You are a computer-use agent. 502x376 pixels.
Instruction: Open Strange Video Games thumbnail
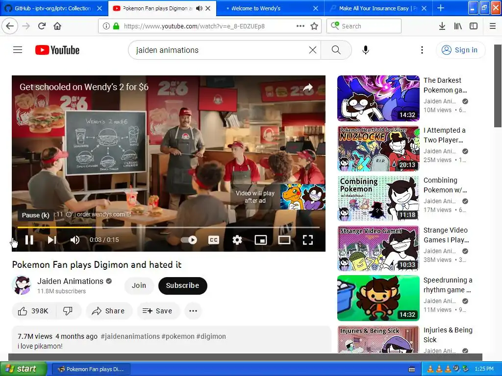pos(378,248)
